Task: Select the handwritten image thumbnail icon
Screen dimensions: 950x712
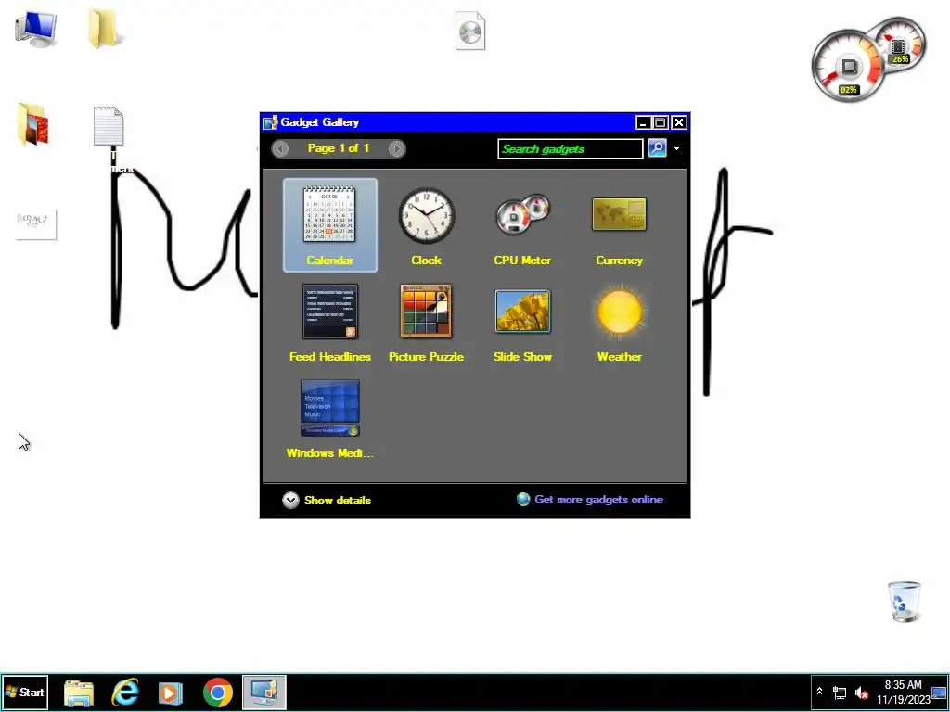Action: coord(36,224)
